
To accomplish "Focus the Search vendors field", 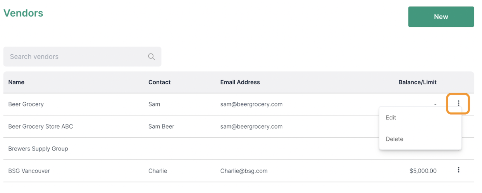I will coord(82,57).
